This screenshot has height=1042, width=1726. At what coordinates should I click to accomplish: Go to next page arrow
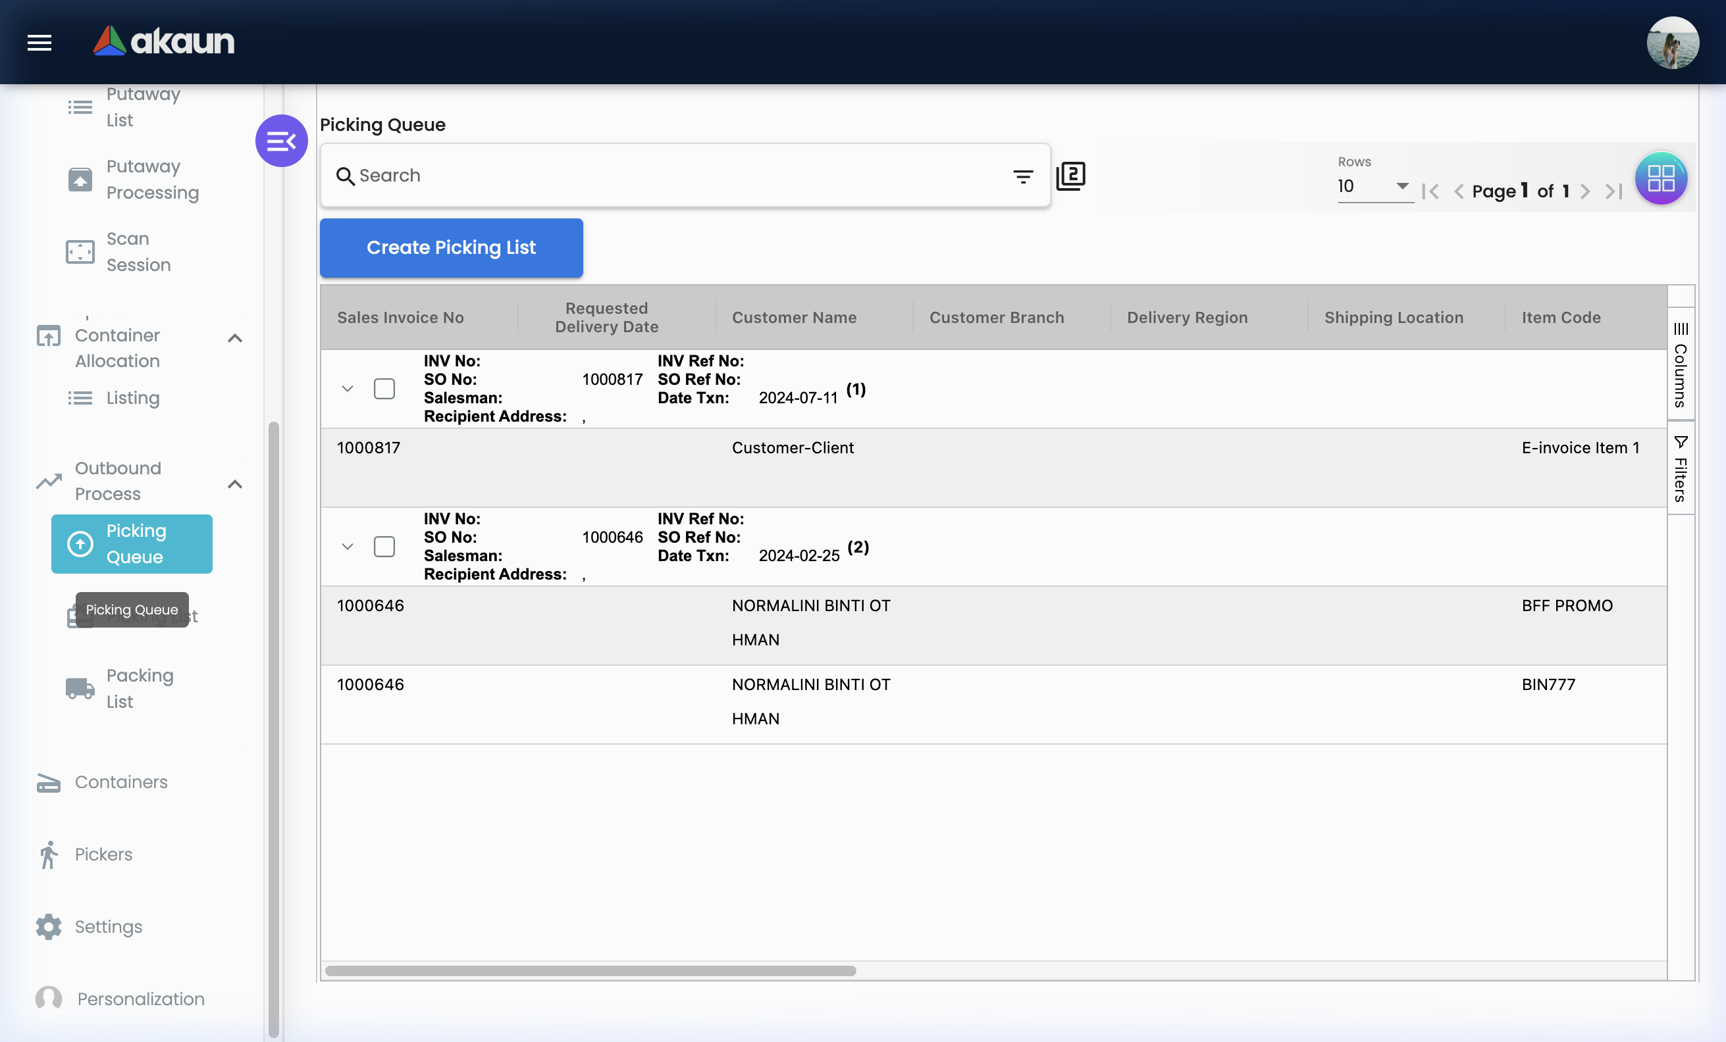click(x=1586, y=191)
